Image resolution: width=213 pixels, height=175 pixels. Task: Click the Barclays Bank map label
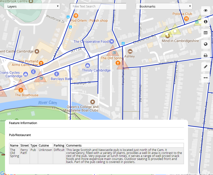pyautogui.click(x=62, y=79)
